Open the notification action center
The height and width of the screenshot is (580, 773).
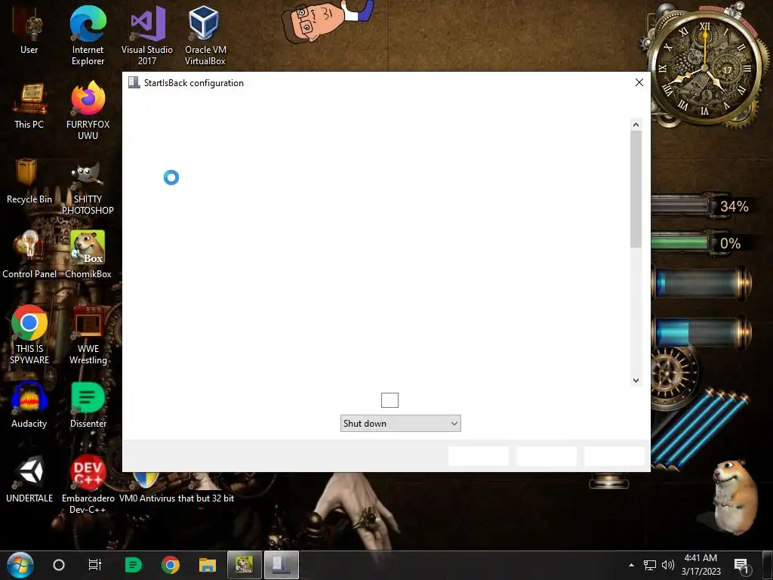(741, 566)
